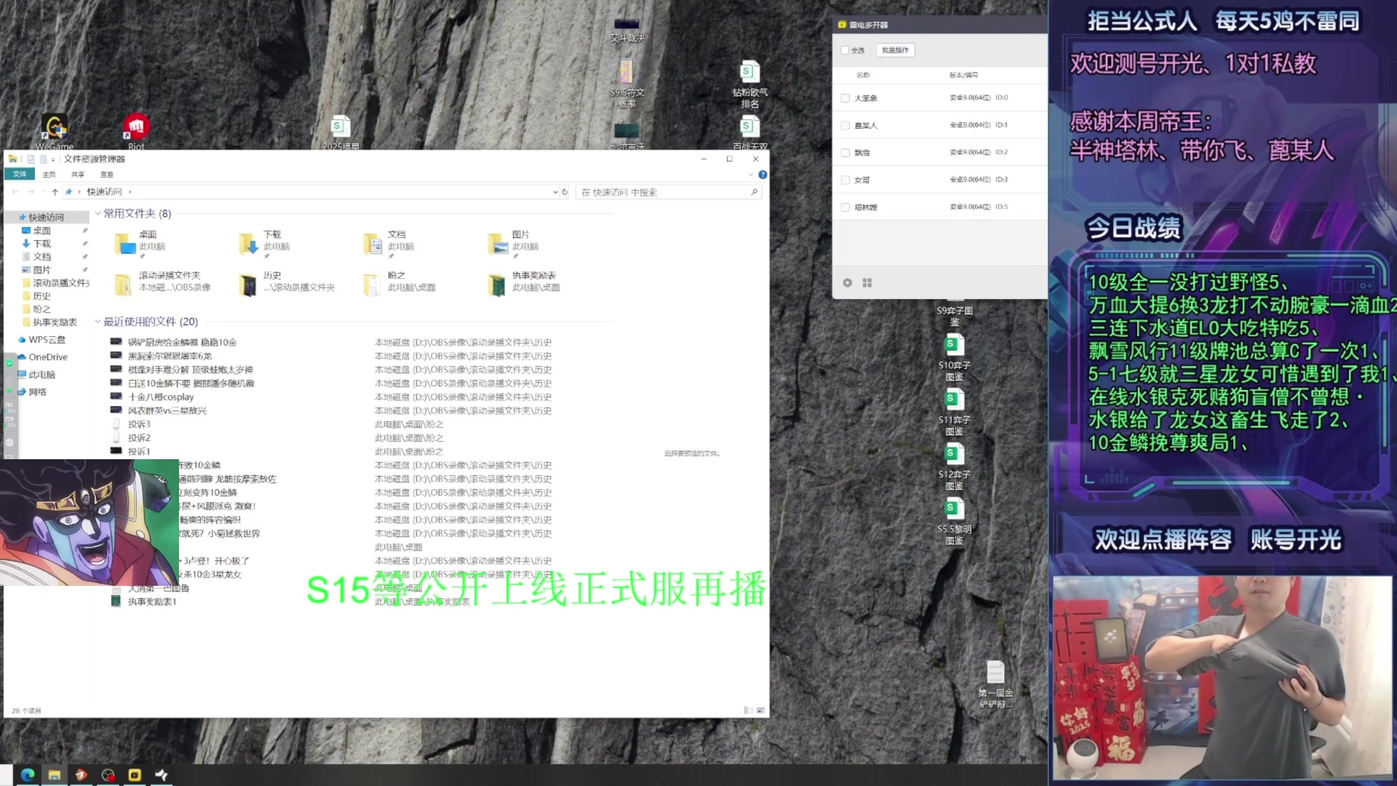Open Microsoft Edge from the taskbar
The image size is (1397, 786).
(x=28, y=775)
